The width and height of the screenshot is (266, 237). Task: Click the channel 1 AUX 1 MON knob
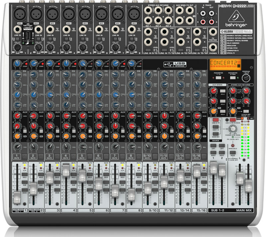click(17, 116)
